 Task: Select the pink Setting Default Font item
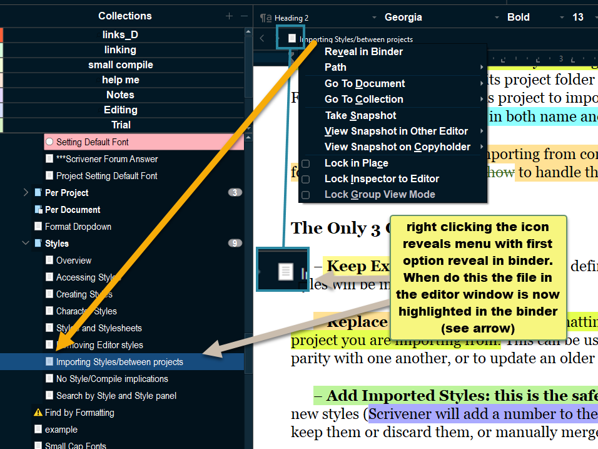[x=144, y=142]
